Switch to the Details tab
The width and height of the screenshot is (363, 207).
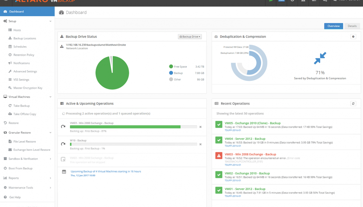click(352, 26)
